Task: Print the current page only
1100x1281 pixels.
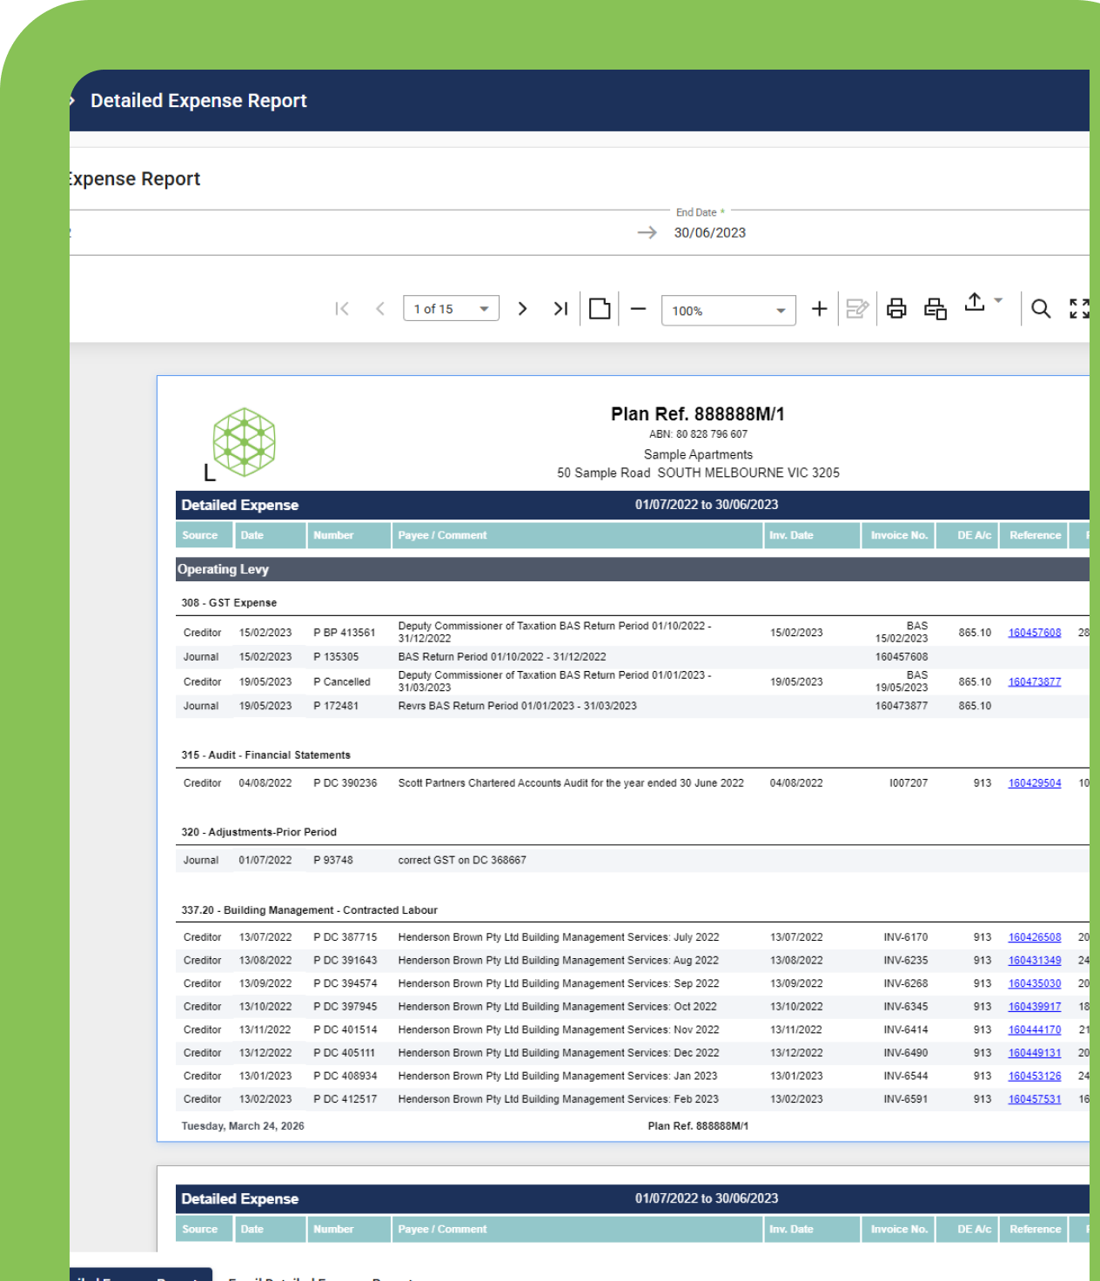Action: point(936,309)
